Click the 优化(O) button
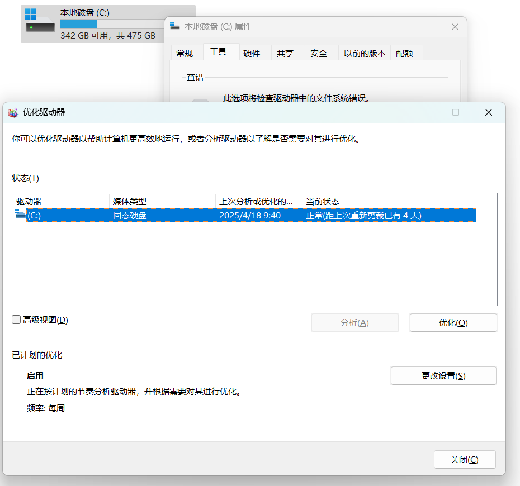This screenshot has width=520, height=486. (x=453, y=323)
